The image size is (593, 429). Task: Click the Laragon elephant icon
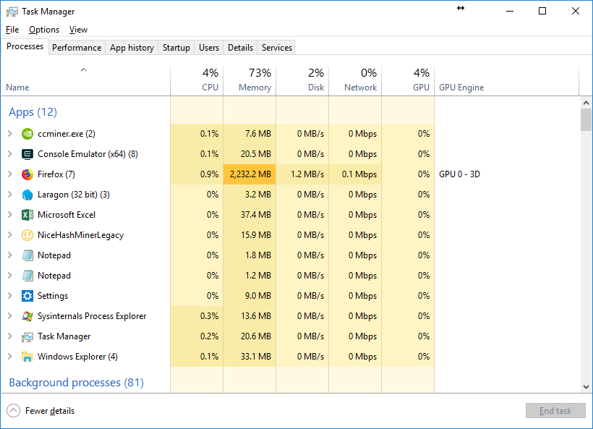(x=27, y=195)
